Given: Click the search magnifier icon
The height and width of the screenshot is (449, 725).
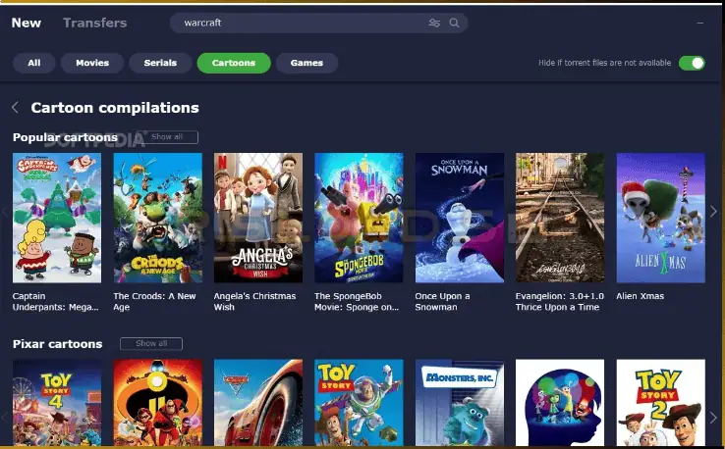Looking at the screenshot, I should point(454,23).
